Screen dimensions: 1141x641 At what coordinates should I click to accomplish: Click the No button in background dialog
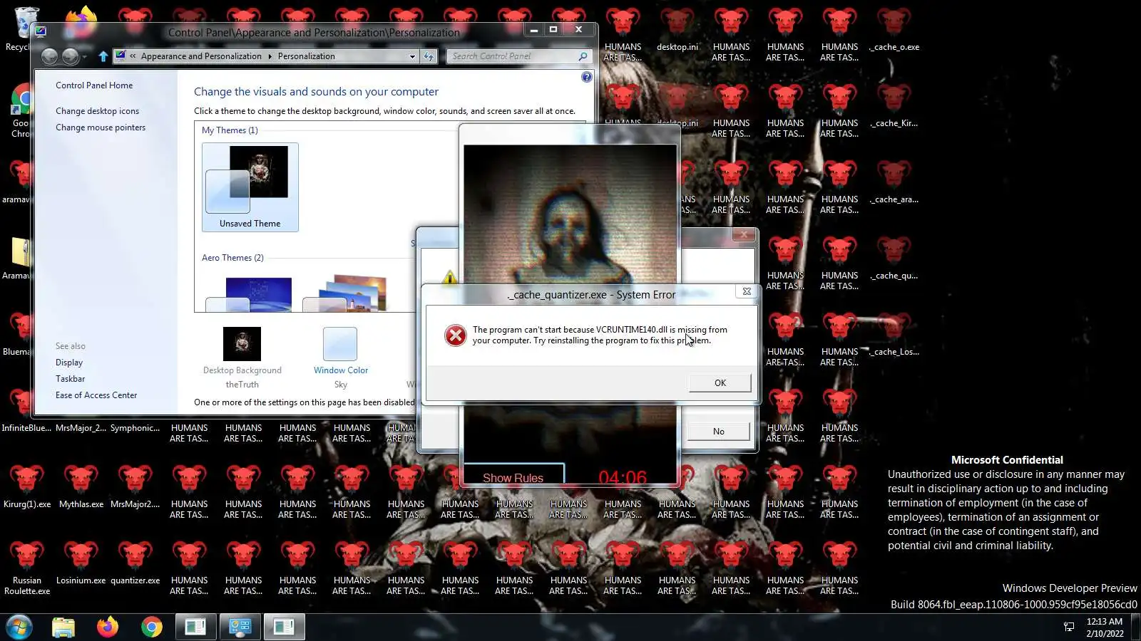718,432
